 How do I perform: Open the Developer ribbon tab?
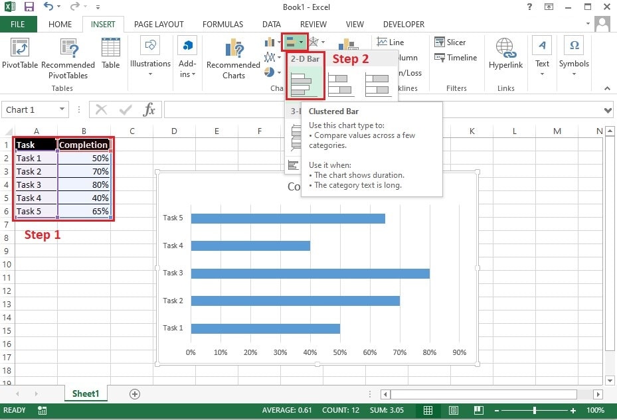[x=403, y=25]
